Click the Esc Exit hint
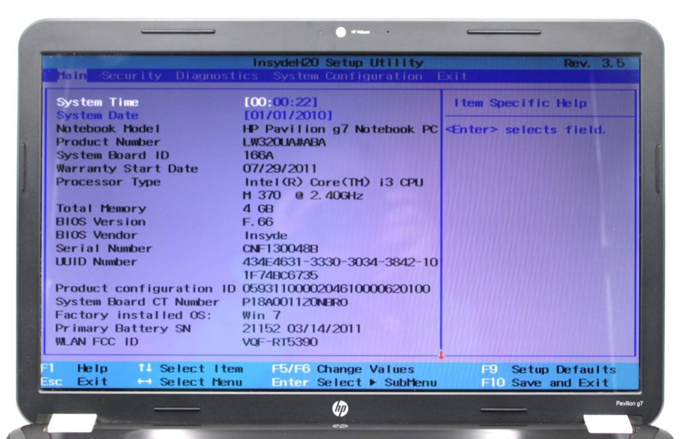Screen dimensions: 683x439 coord(75,381)
